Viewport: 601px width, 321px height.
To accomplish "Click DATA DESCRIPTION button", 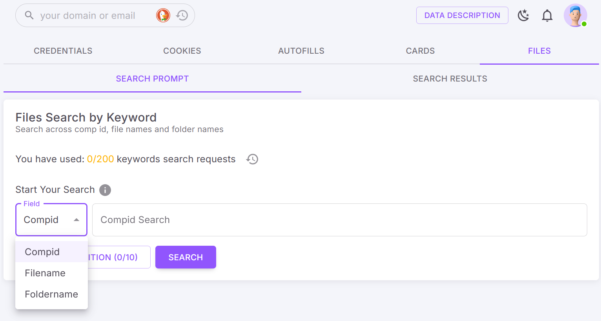I will [x=462, y=15].
